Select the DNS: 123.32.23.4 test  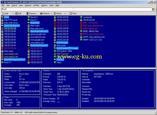tap(90, 23)
